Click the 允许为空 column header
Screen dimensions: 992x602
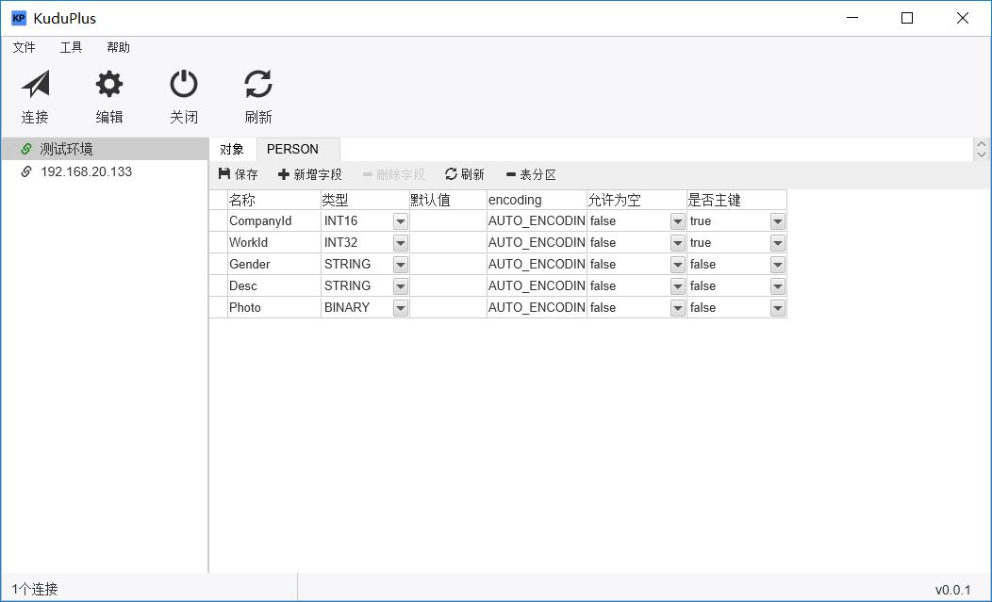coord(637,200)
